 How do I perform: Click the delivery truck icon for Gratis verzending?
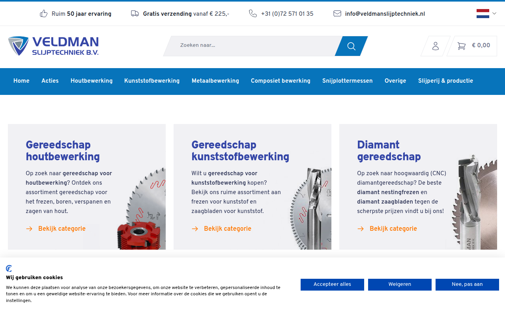[135, 14]
